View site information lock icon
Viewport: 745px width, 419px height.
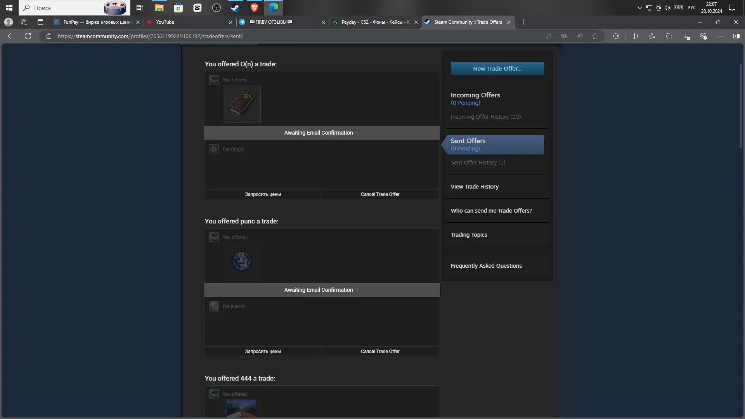point(49,36)
